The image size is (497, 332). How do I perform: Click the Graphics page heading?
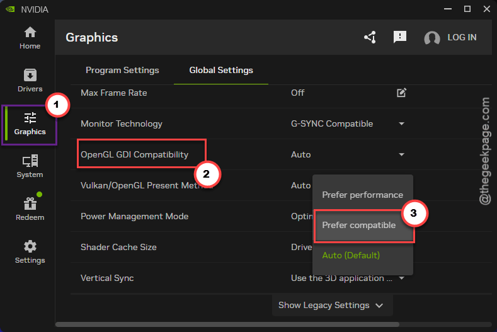click(x=91, y=38)
